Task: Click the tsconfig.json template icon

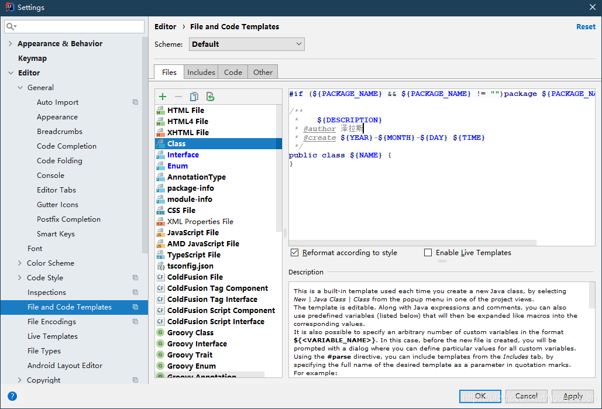Action: point(160,266)
